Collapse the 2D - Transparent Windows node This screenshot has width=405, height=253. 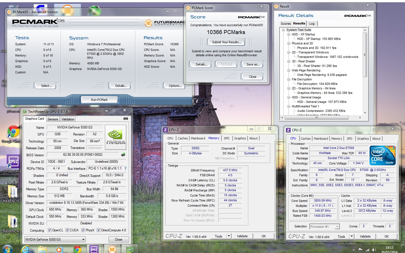pyautogui.click(x=289, y=52)
